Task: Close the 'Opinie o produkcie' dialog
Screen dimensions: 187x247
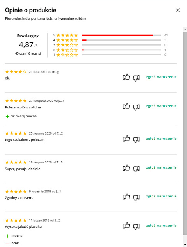Action: click(x=178, y=10)
